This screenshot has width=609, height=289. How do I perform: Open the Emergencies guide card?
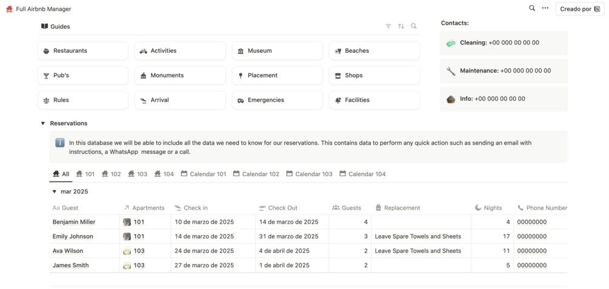click(277, 100)
